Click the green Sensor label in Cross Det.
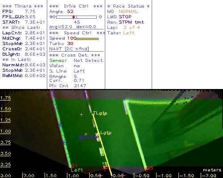The height and width of the screenshot is (178, 223). point(58,61)
